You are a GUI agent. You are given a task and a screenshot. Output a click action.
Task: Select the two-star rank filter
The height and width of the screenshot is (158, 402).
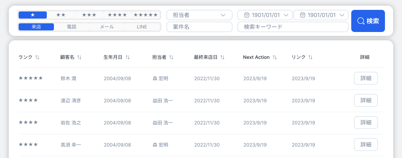[61, 15]
